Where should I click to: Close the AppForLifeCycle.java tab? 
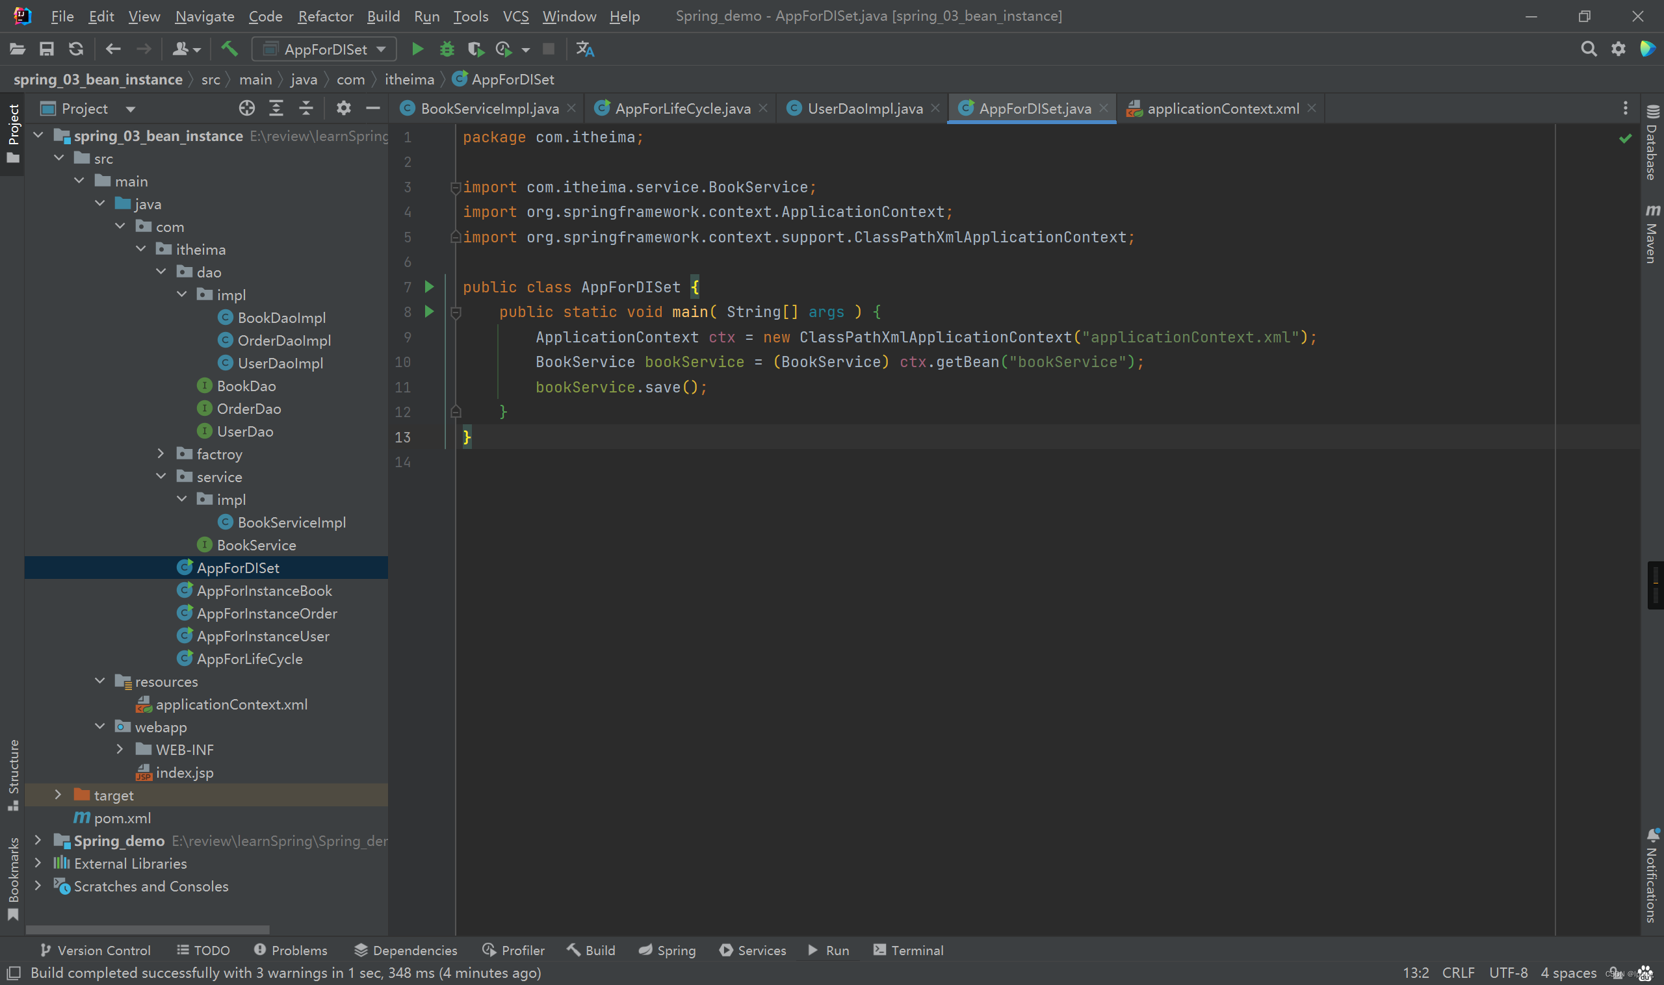click(x=764, y=109)
